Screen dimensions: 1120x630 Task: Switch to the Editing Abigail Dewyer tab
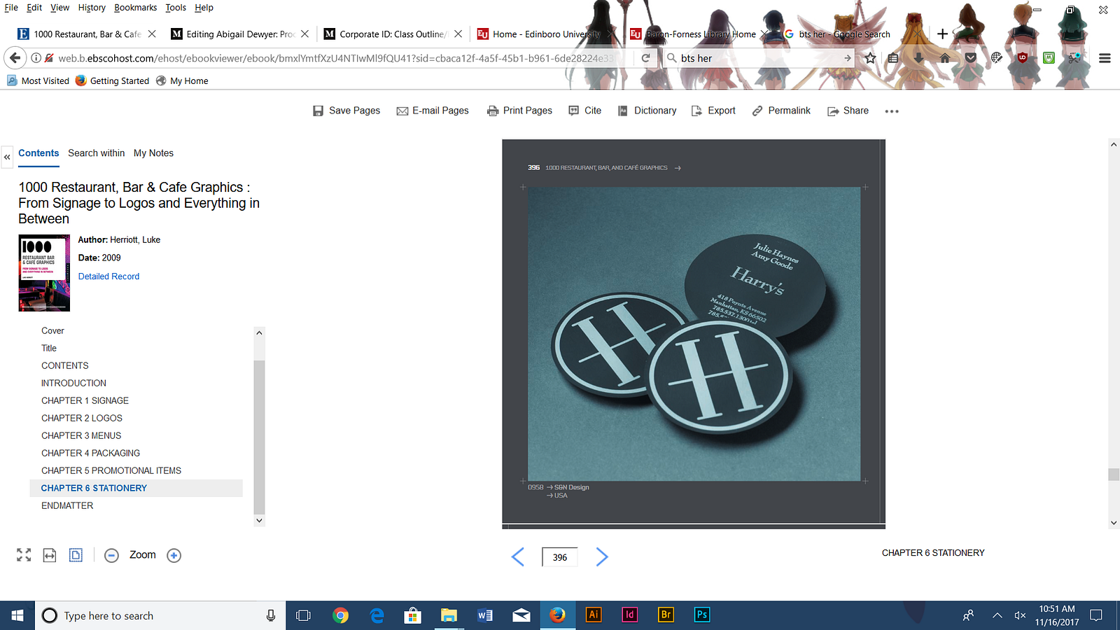(x=240, y=34)
